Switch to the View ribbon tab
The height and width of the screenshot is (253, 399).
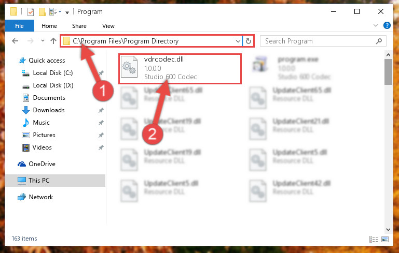pyautogui.click(x=108, y=26)
